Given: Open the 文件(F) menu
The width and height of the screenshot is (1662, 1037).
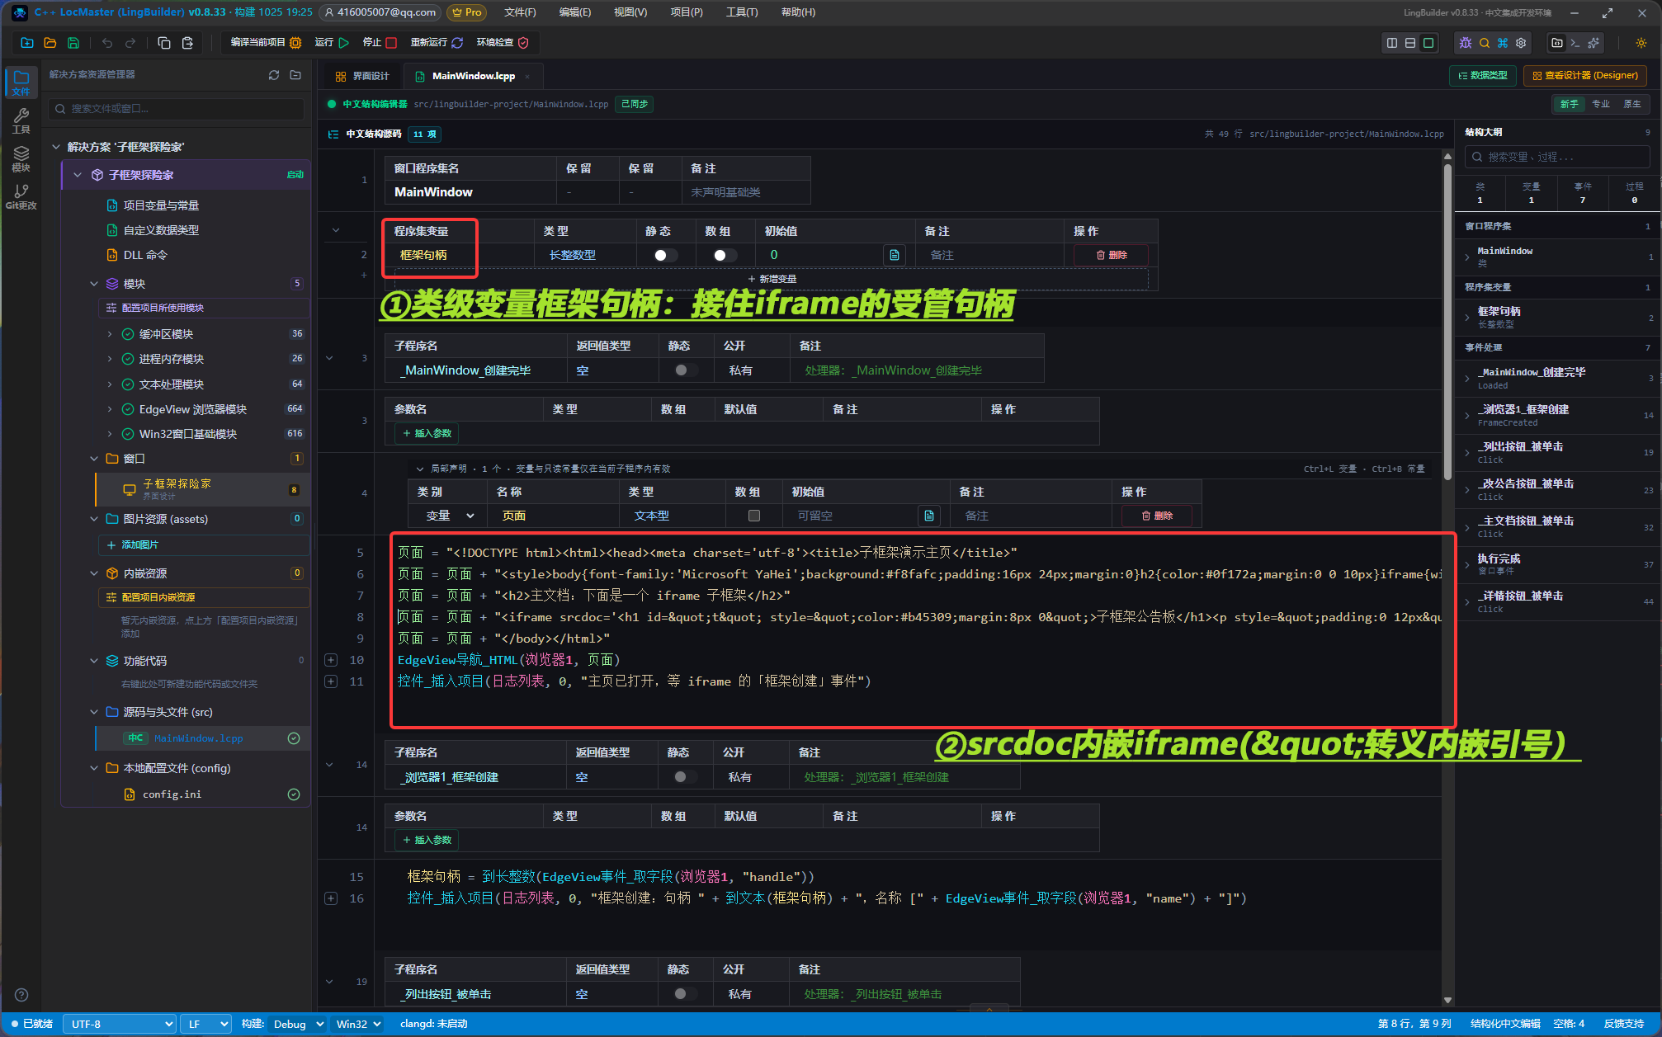Looking at the screenshot, I should [x=520, y=12].
